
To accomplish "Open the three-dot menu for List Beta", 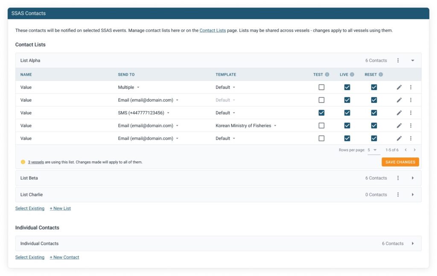I will (x=398, y=178).
